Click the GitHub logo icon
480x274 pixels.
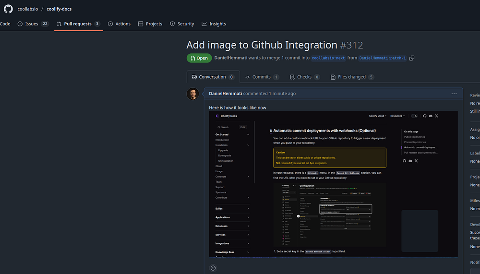click(8, 9)
